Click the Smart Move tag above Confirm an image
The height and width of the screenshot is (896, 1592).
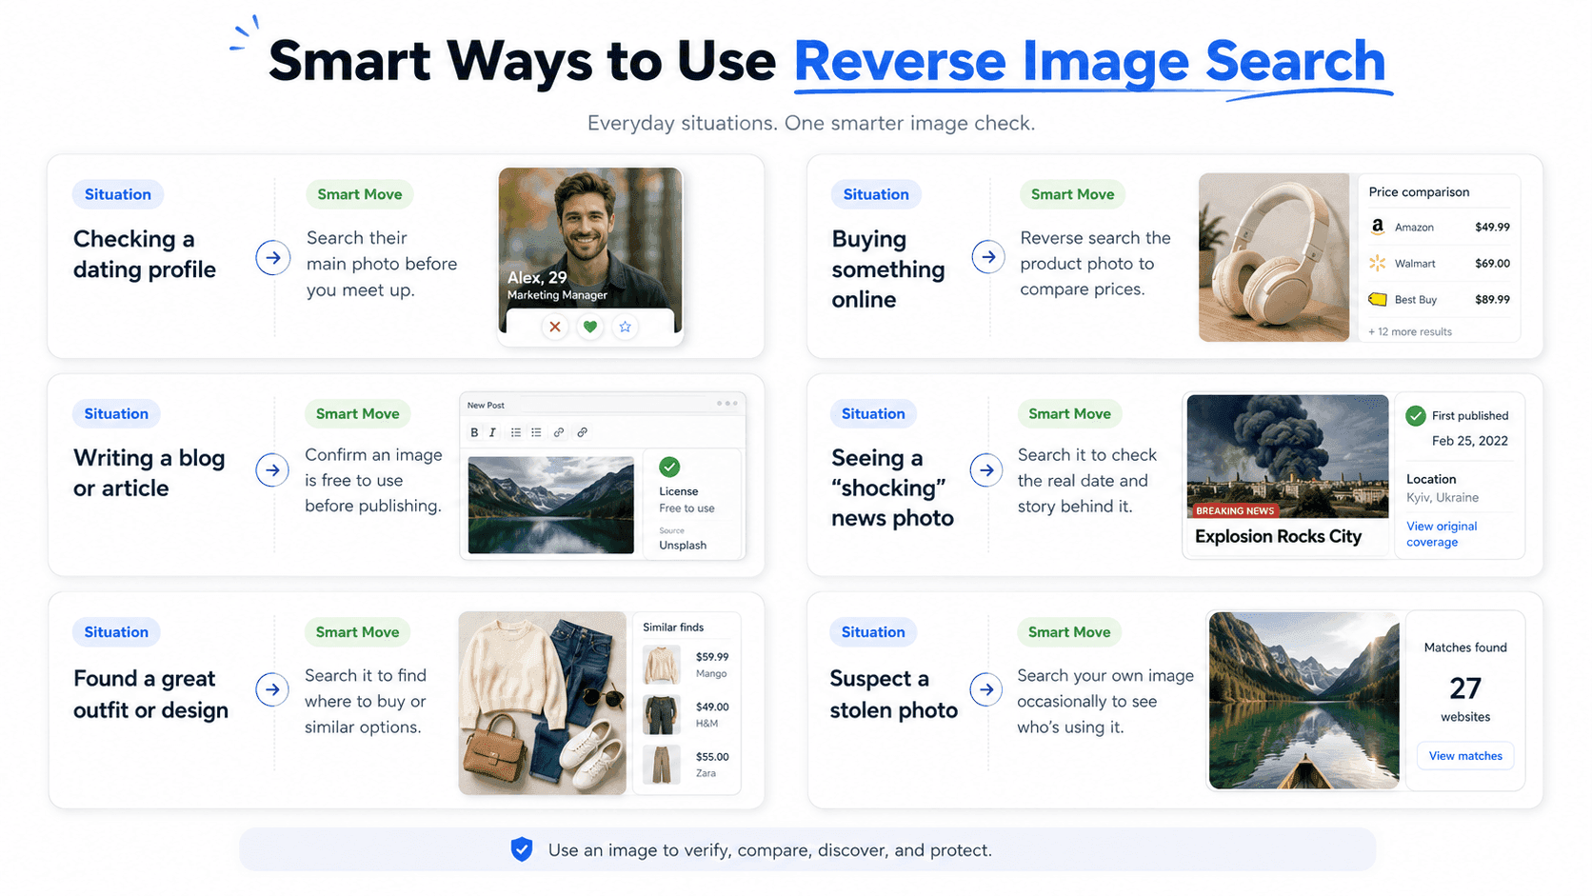pos(358,413)
